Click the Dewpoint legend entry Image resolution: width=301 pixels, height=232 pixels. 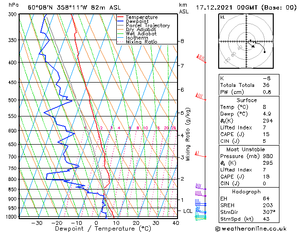[138, 21]
